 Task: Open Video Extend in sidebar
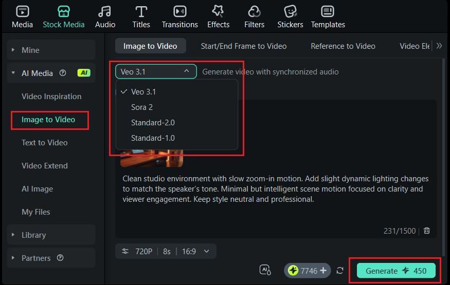[44, 165]
